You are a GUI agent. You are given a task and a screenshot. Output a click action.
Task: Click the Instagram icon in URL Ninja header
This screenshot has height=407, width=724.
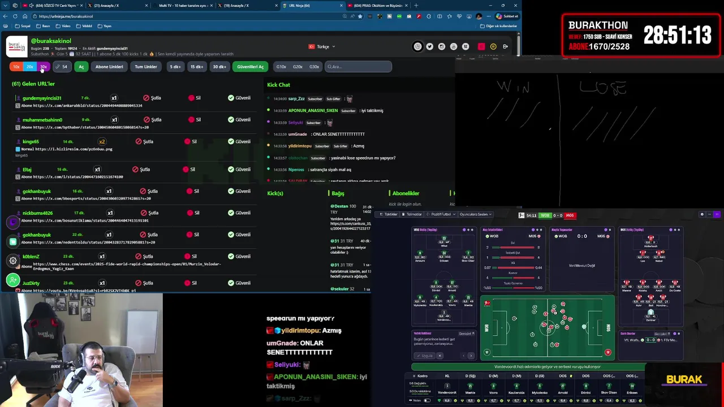[442, 46]
